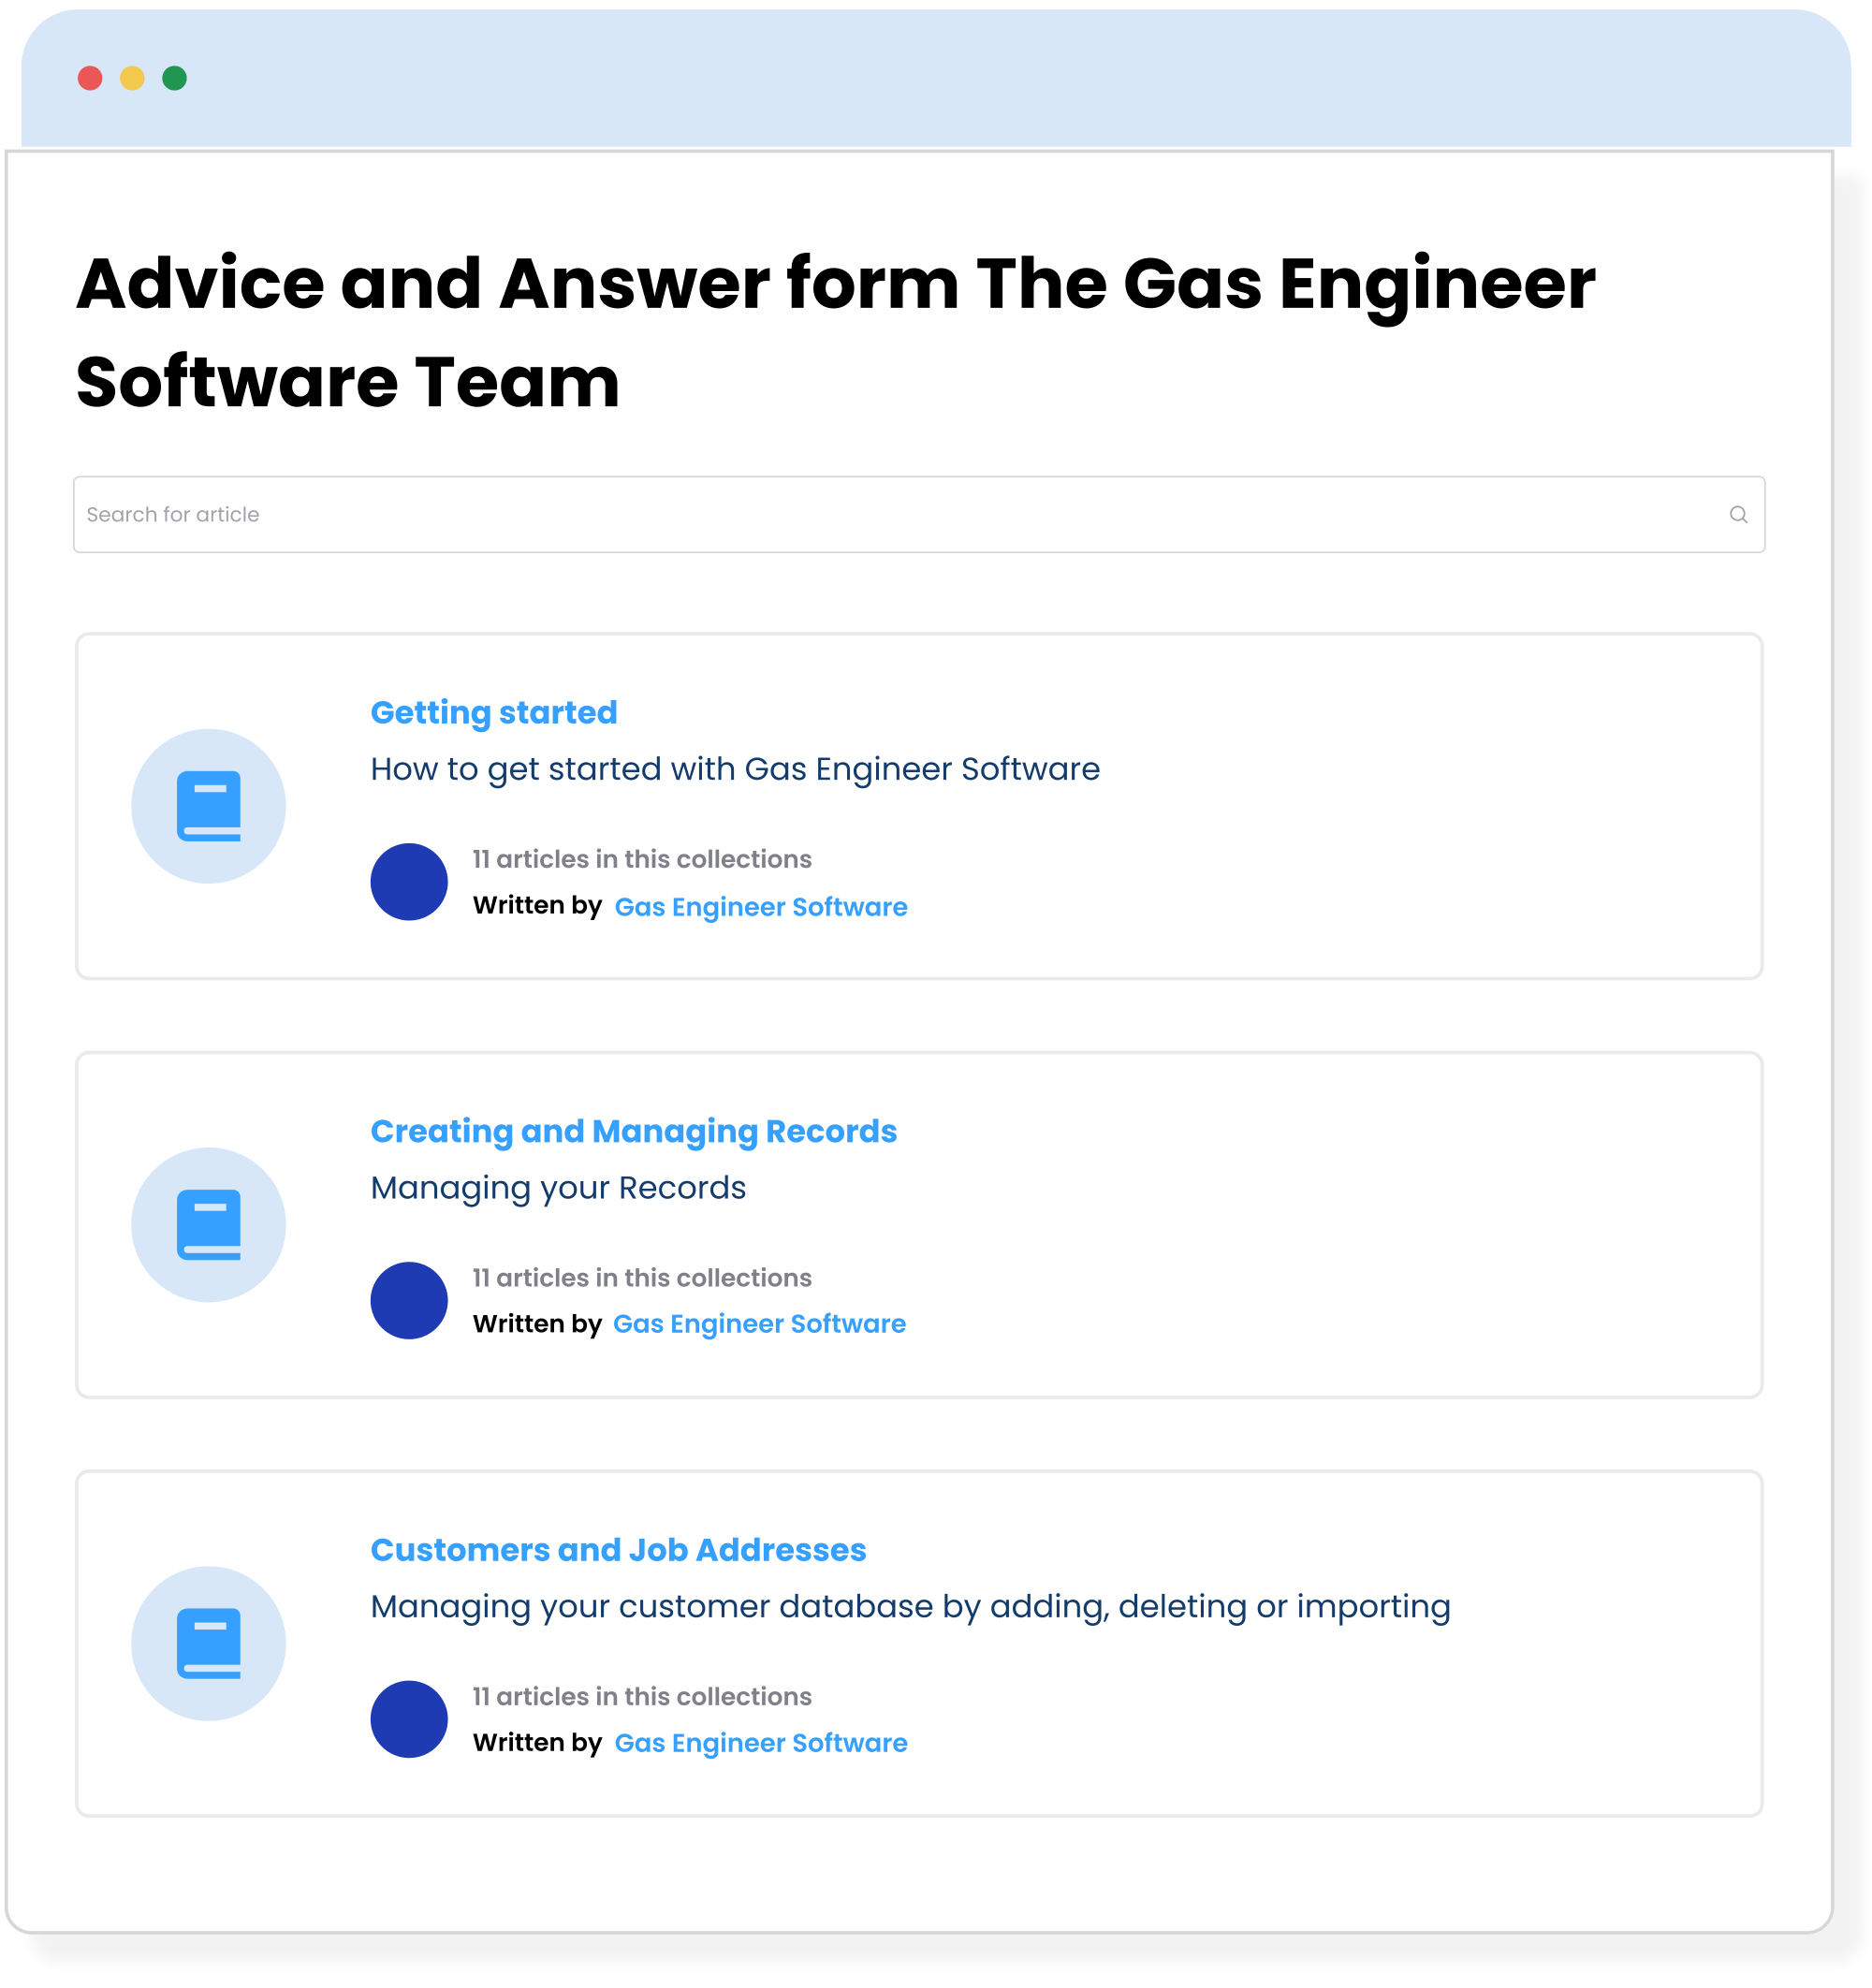
Task: Click Gas Engineer Software link on Customers card
Action: tap(758, 1742)
